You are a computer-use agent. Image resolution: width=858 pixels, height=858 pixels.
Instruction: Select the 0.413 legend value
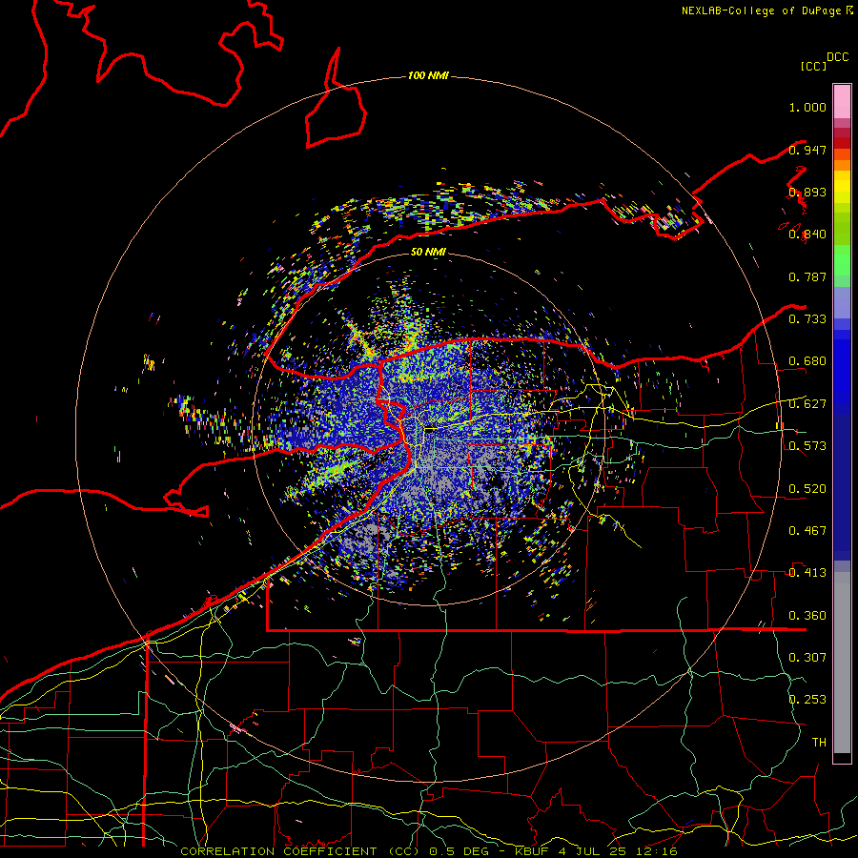point(807,573)
